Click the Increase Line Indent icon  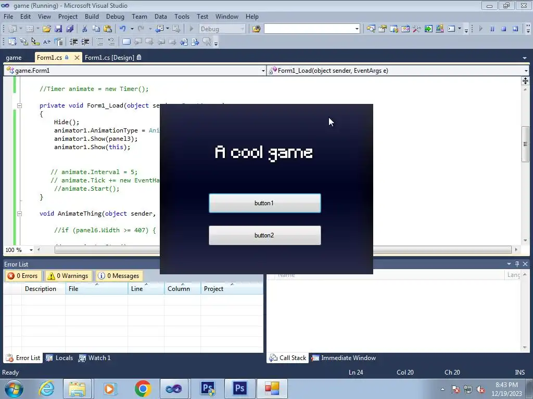click(85, 42)
